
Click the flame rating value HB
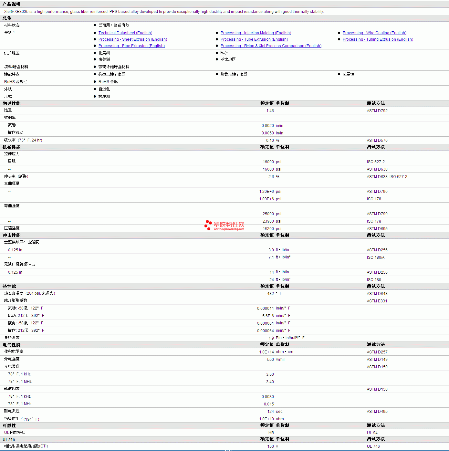pyautogui.click(x=271, y=433)
